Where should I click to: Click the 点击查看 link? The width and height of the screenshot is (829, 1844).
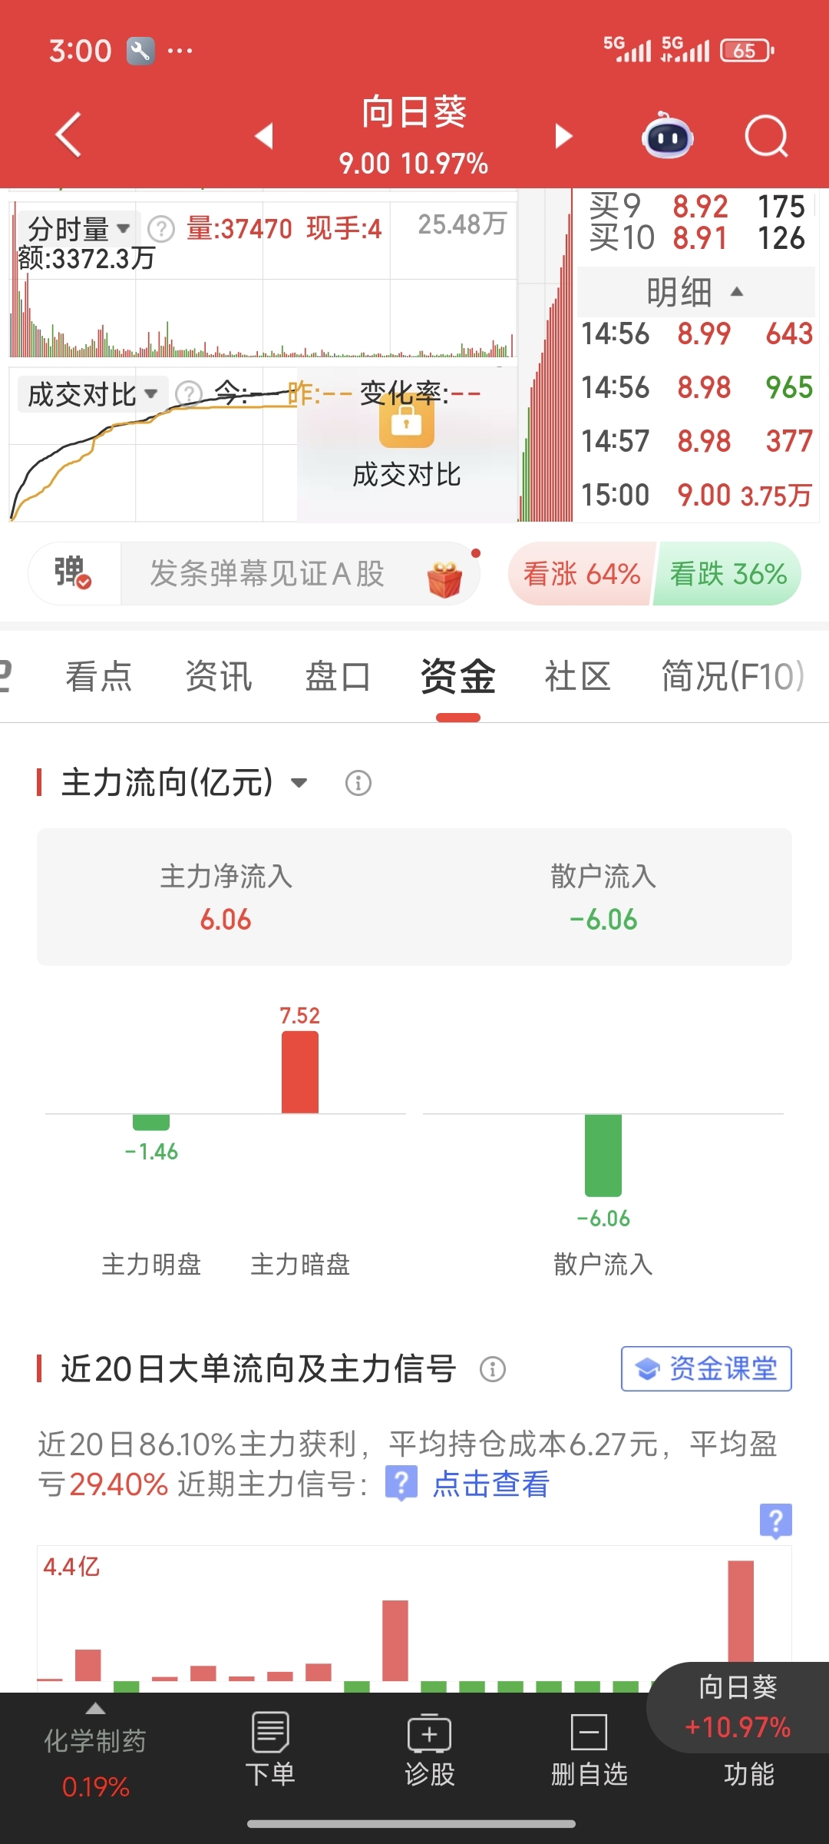491,1484
